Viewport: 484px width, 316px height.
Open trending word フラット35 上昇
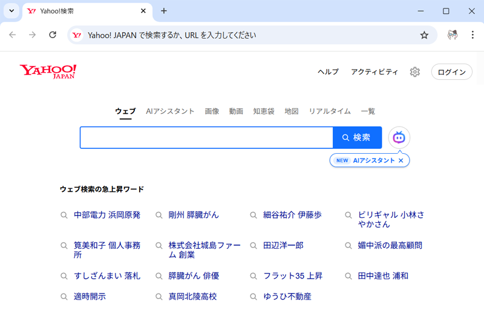pos(293,276)
